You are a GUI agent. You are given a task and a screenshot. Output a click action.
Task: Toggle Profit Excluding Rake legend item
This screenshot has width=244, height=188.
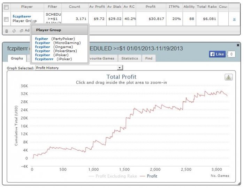tap(113, 176)
